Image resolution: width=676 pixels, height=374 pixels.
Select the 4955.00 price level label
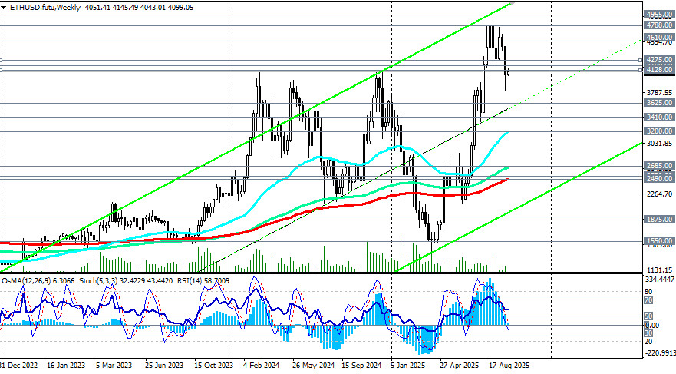pyautogui.click(x=659, y=14)
